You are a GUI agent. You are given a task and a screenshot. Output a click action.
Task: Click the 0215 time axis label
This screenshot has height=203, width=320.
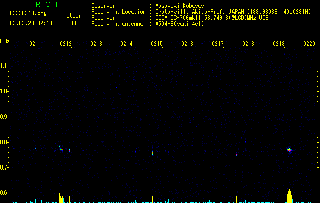click(157, 44)
